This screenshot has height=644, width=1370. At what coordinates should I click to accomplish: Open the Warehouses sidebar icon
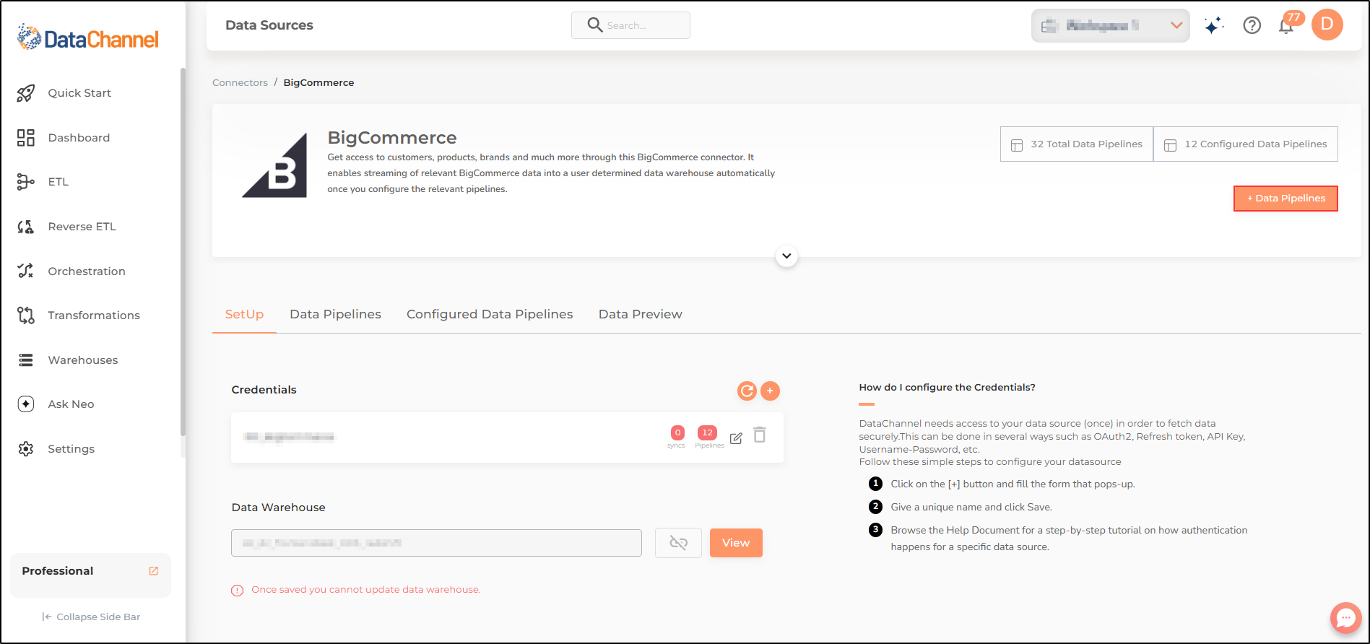click(26, 360)
